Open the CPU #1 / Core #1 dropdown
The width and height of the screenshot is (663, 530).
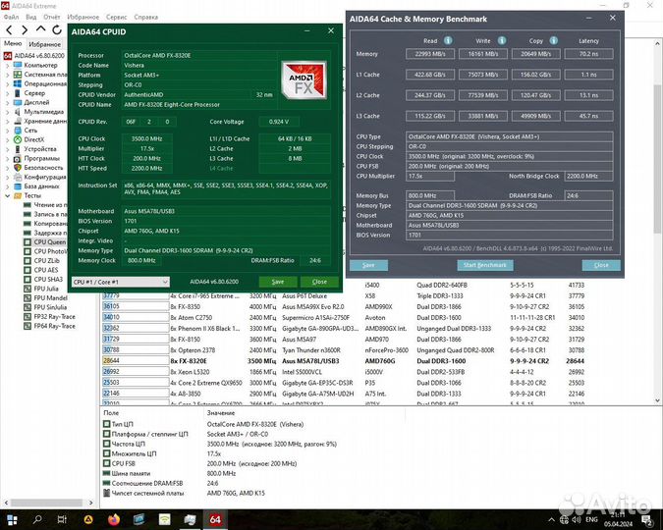point(121,282)
